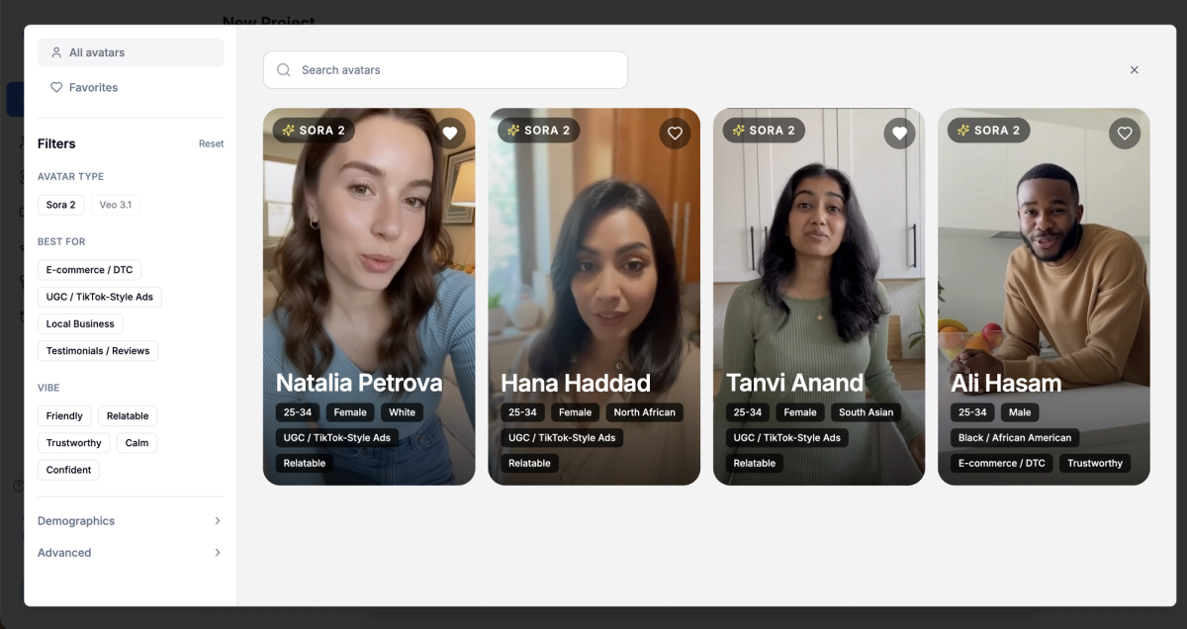1187x629 pixels.
Task: Toggle heart on Ali Hasam card
Action: 1125,133
